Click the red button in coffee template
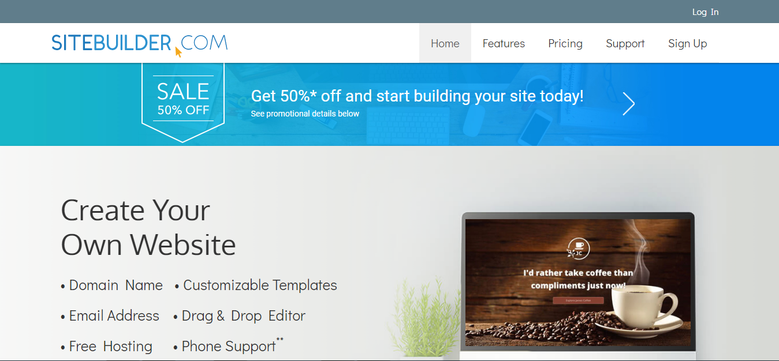The width and height of the screenshot is (779, 361). (578, 300)
